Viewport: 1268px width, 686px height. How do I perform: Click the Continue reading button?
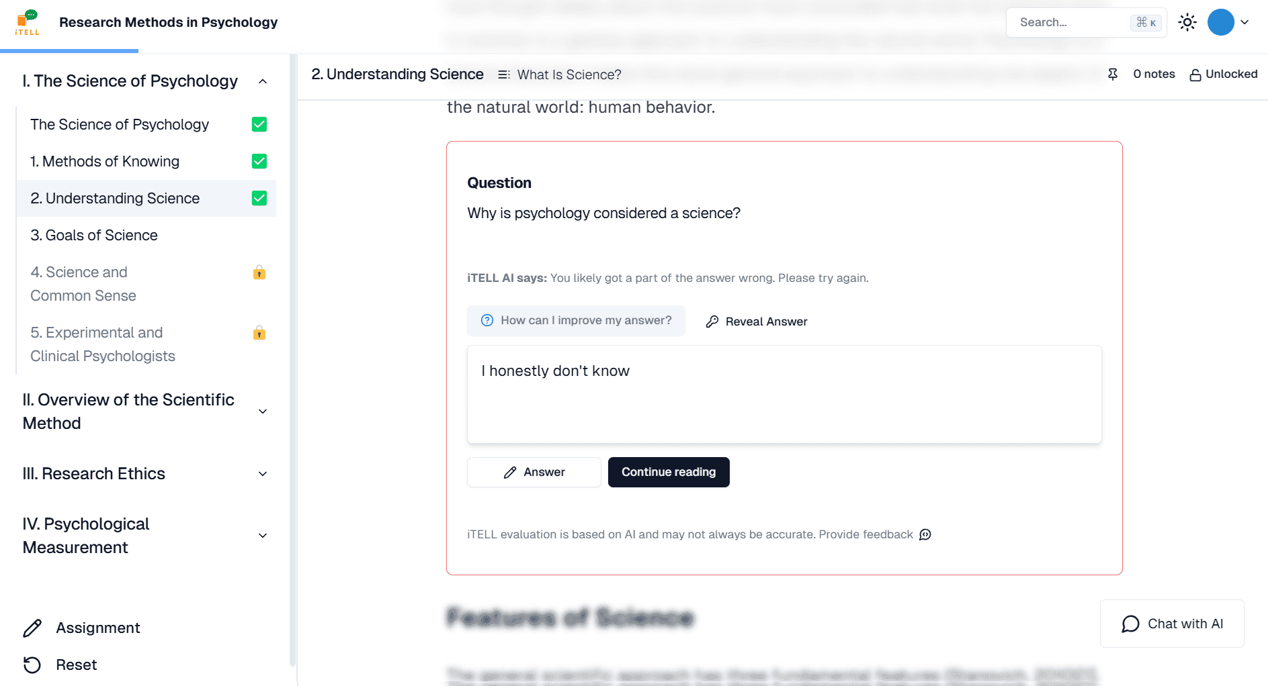(669, 473)
